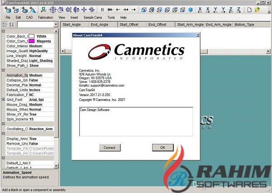Choose the fifth cube display mode
The image size is (272, 193).
(x=175, y=10)
